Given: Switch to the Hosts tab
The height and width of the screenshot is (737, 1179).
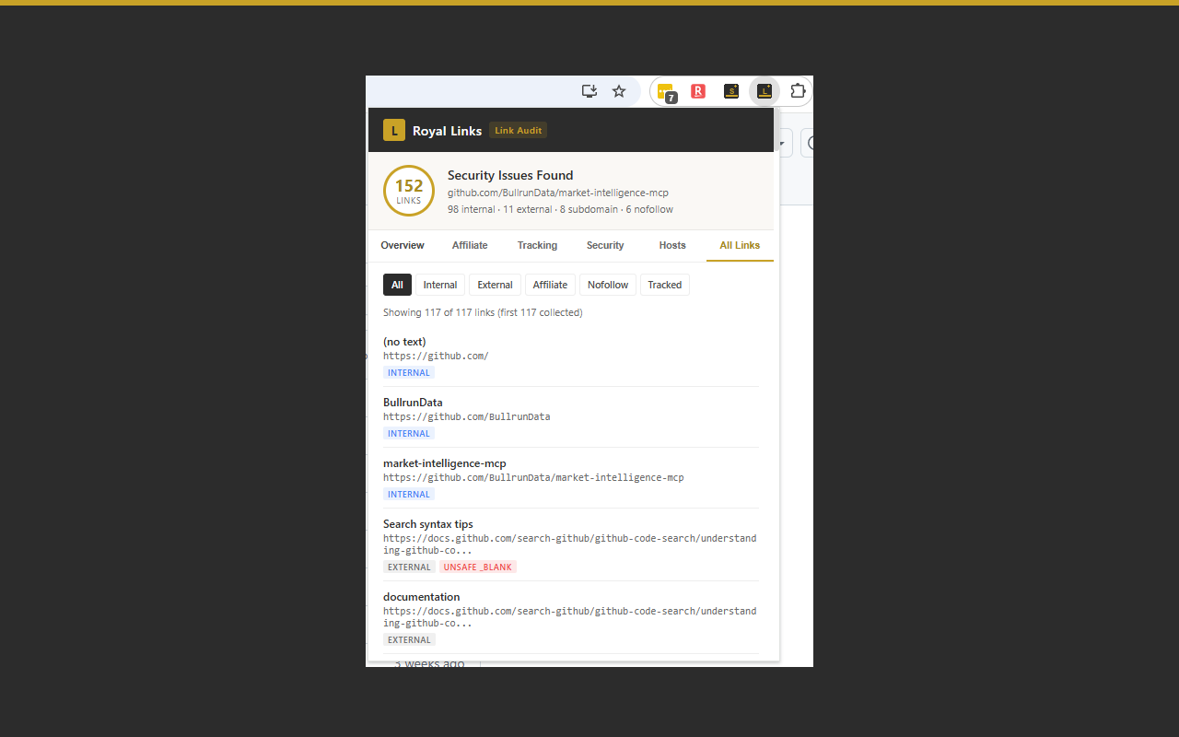Looking at the screenshot, I should [672, 245].
